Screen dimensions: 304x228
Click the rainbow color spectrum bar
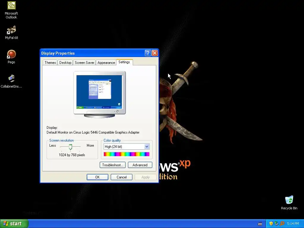(126, 154)
